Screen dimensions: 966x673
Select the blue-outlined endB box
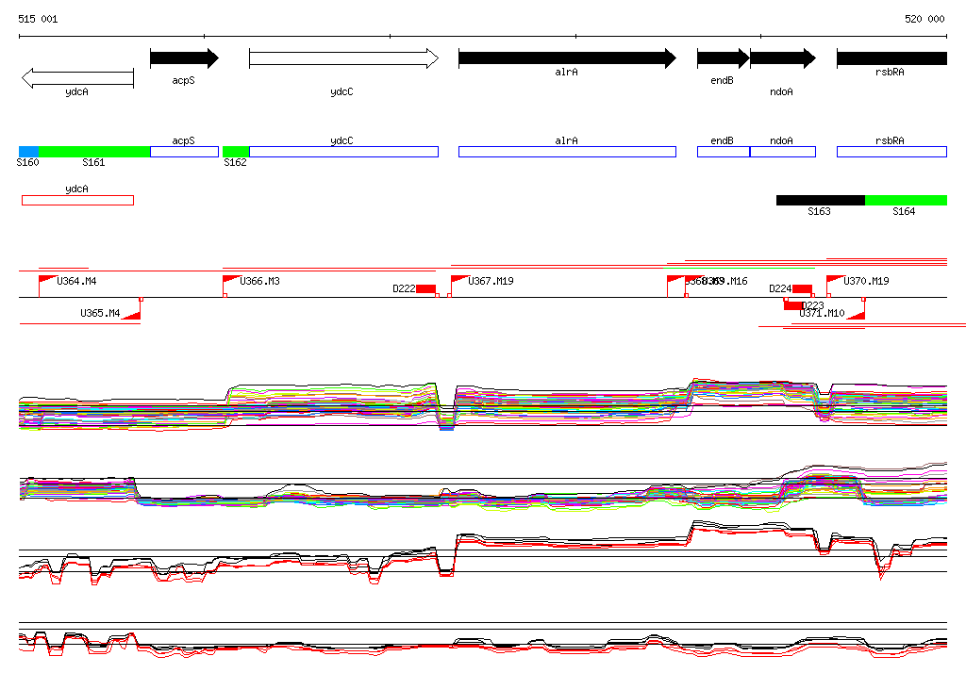coord(724,152)
